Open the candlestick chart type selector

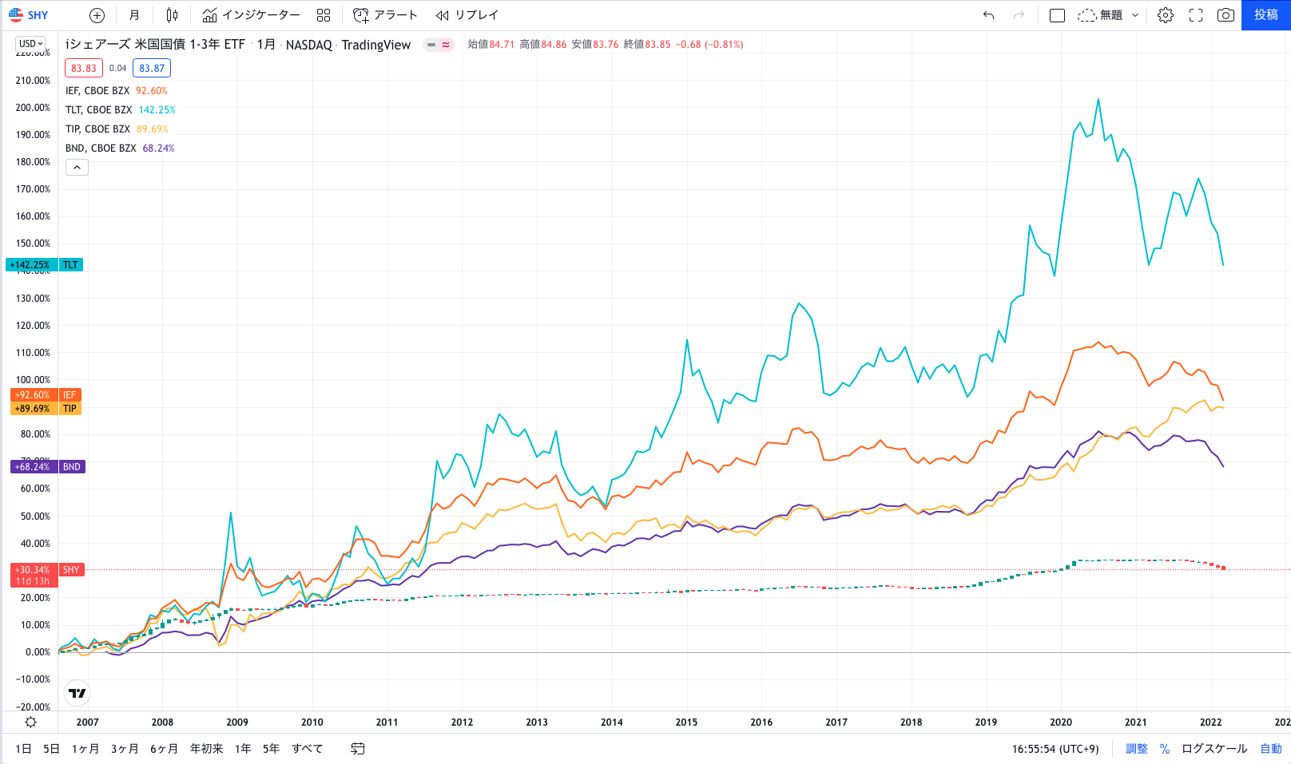pos(172,15)
